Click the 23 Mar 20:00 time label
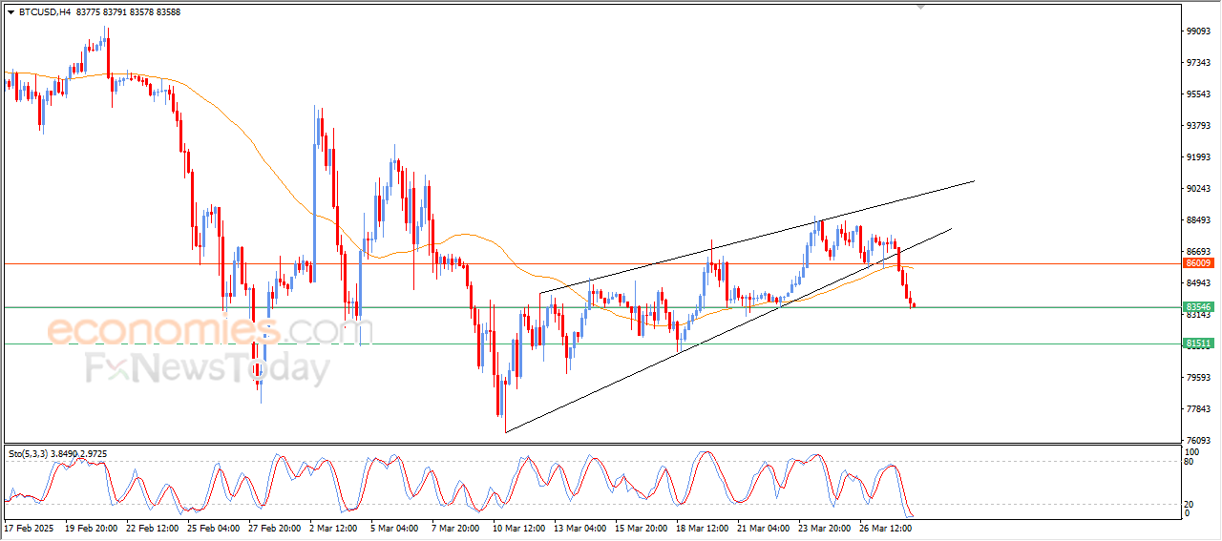 click(x=824, y=527)
